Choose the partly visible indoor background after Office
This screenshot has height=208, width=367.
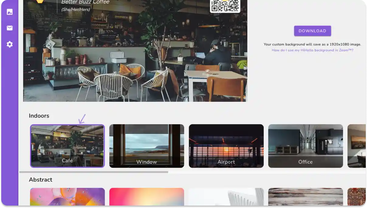tap(357, 146)
